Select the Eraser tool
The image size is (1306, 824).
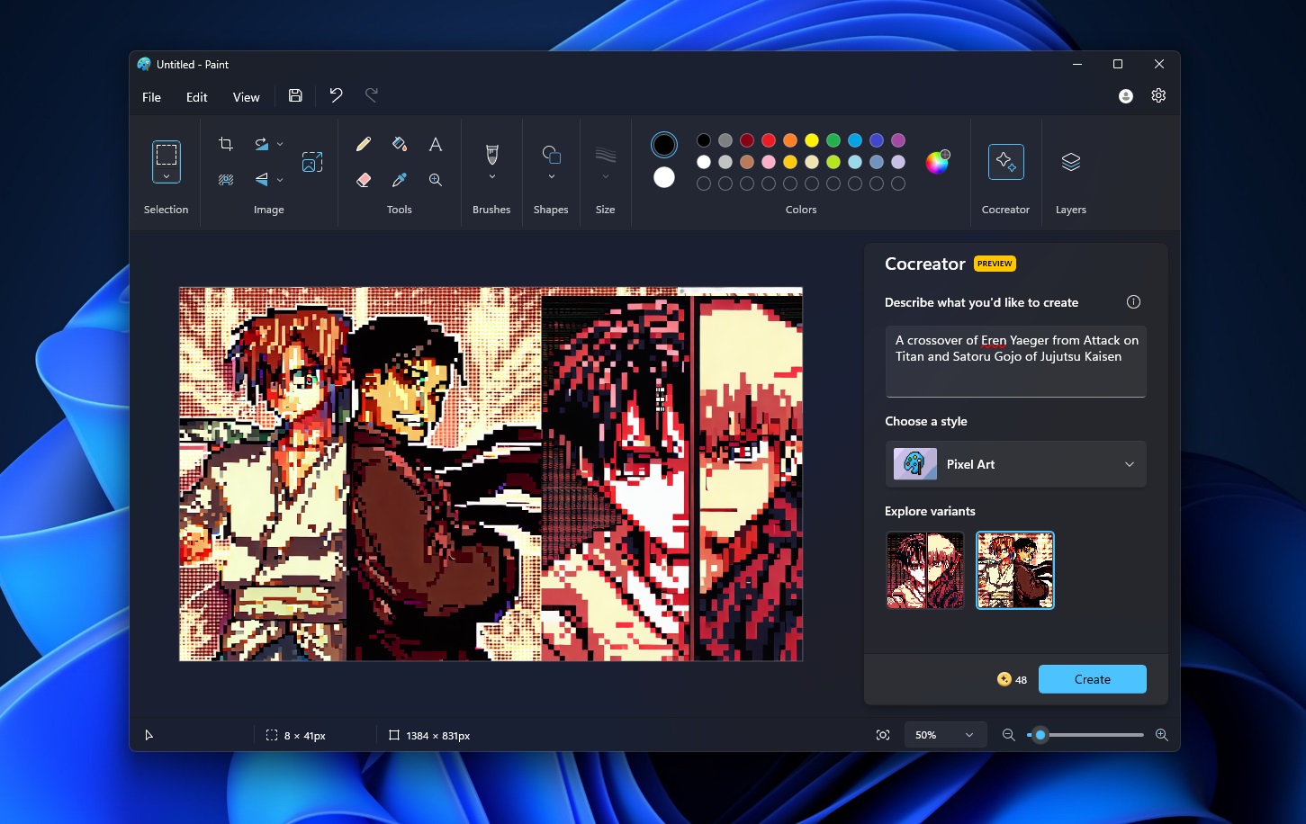point(364,180)
